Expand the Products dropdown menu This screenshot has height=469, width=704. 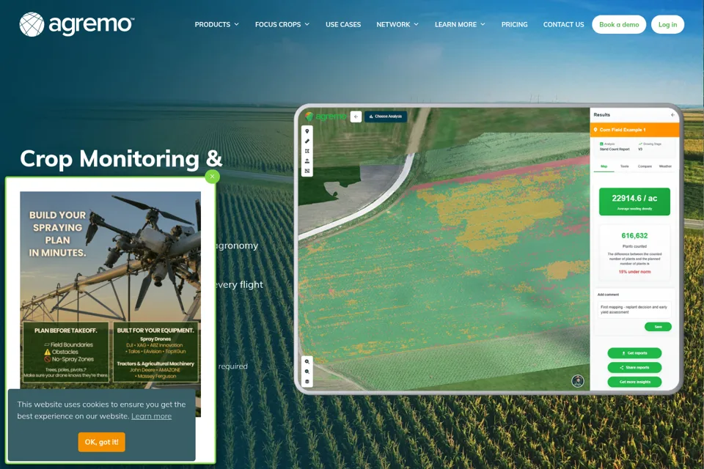click(x=217, y=24)
